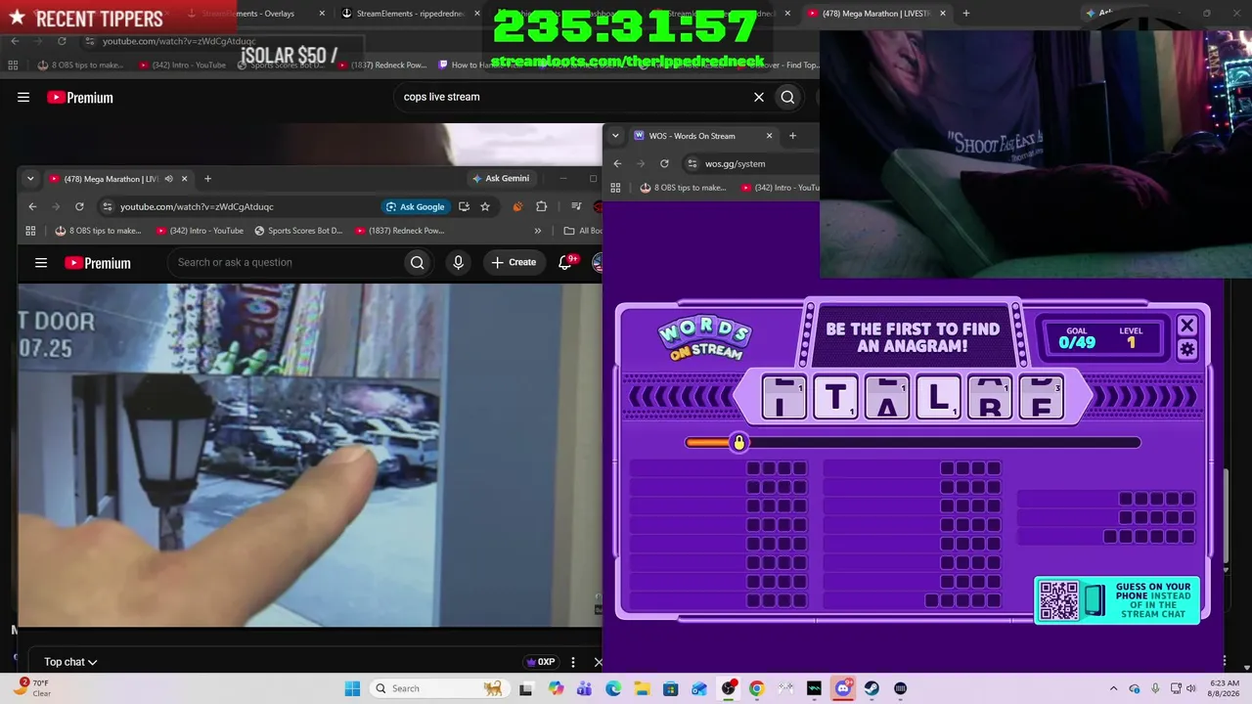View site information for wos.gg

[x=693, y=163]
